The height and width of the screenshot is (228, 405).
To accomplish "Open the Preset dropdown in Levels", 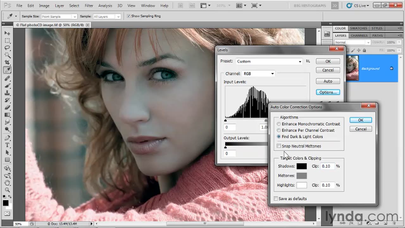I will point(269,61).
